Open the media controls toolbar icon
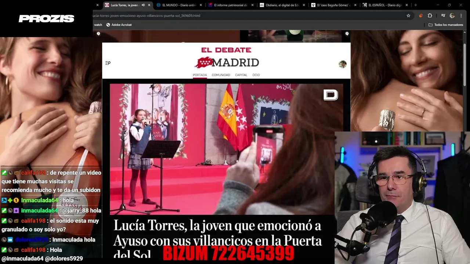The width and height of the screenshot is (470, 264). [x=443, y=16]
